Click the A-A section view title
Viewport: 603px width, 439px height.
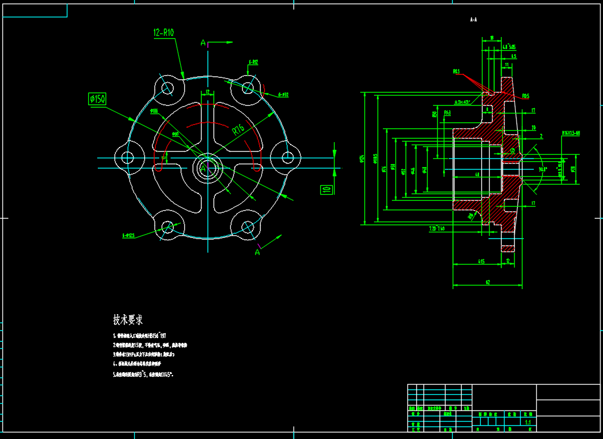tap(474, 20)
